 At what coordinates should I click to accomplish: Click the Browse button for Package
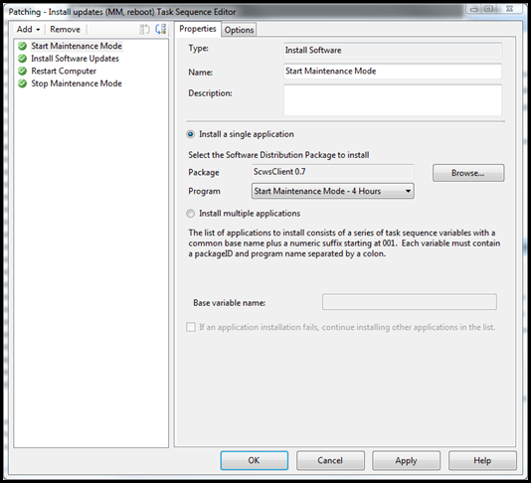pos(468,173)
